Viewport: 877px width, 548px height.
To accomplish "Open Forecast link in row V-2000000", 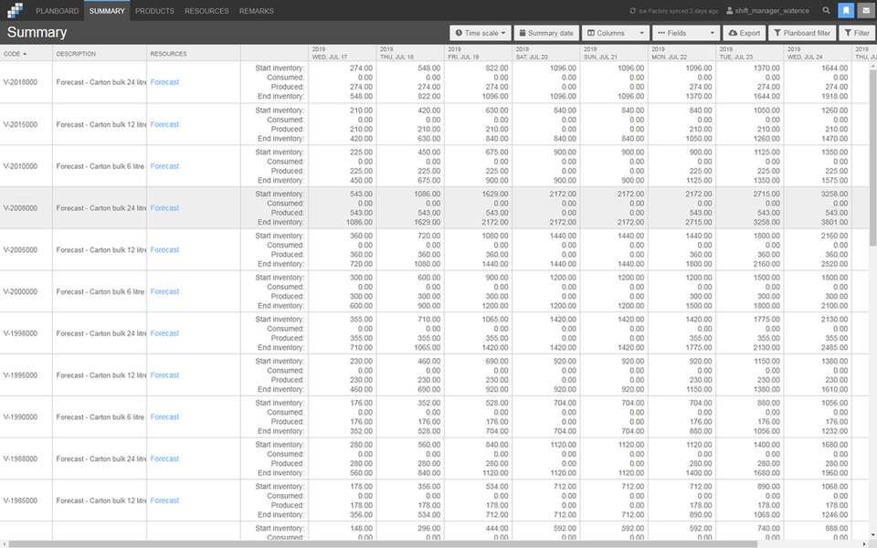I will [164, 292].
